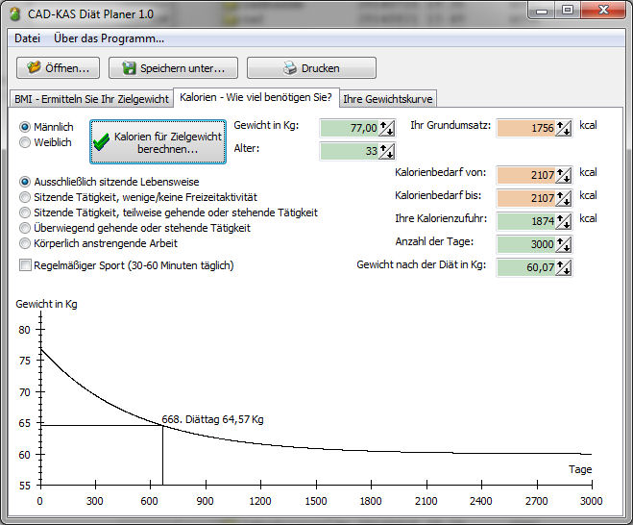Click the printer icon on Drucken
Viewport: 633px width, 525px height.
pyautogui.click(x=289, y=68)
